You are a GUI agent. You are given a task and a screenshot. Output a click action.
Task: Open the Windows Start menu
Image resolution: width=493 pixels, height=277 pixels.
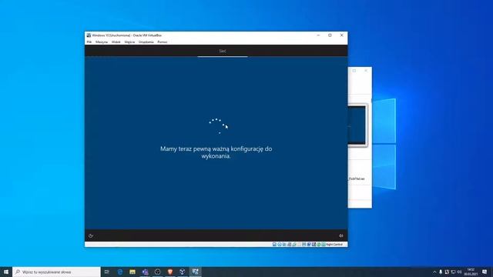[6, 272]
